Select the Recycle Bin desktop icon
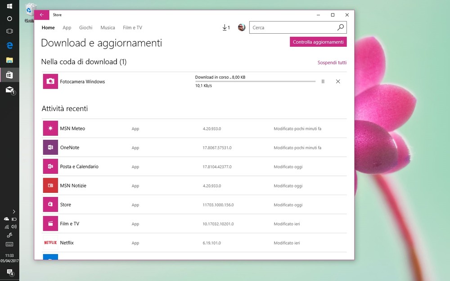Viewport: 450px width, 281px height. [x=30, y=13]
